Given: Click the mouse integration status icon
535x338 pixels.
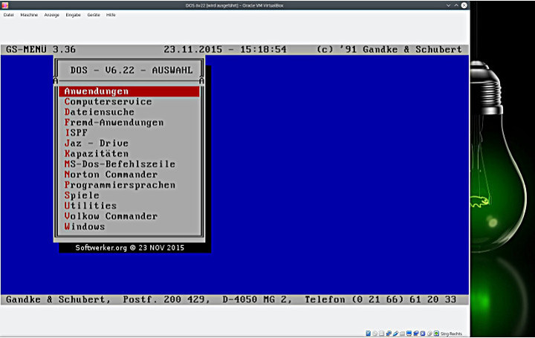Looking at the screenshot, I should (x=429, y=334).
